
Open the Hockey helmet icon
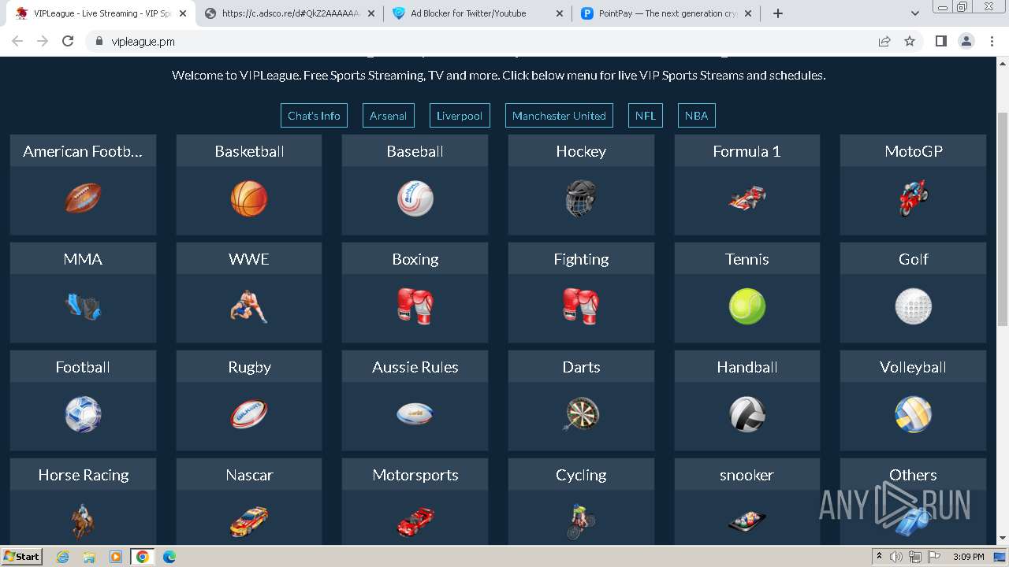581,198
